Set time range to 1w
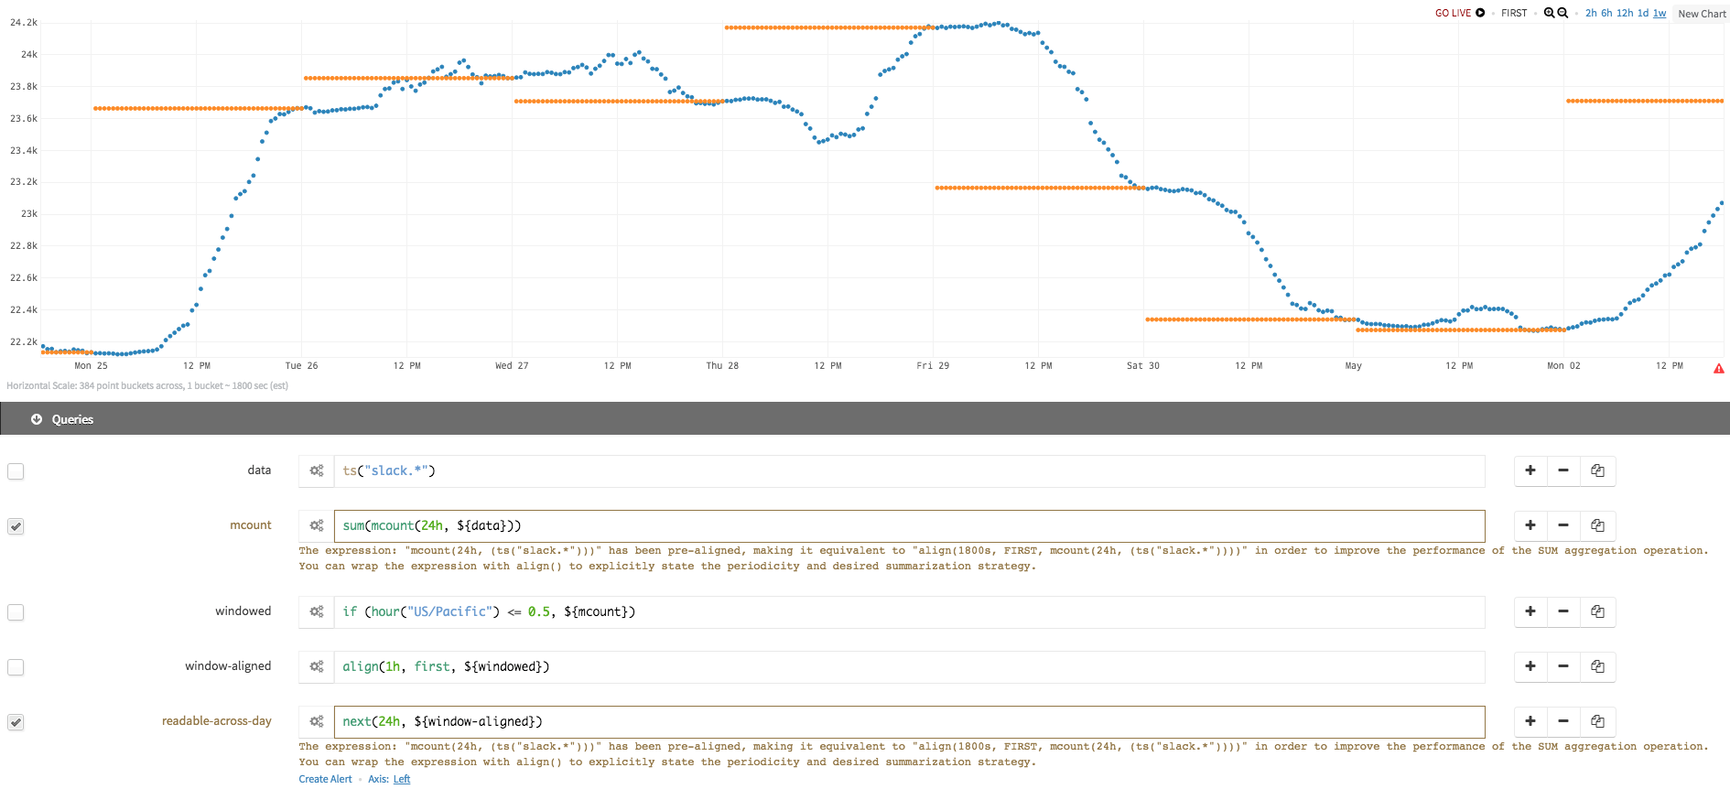The image size is (1730, 789). 1660,13
